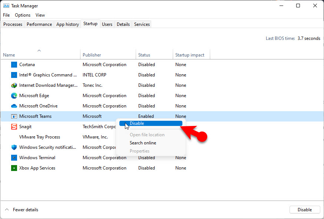
Task: Switch to the Performance tab
Action: 39,24
